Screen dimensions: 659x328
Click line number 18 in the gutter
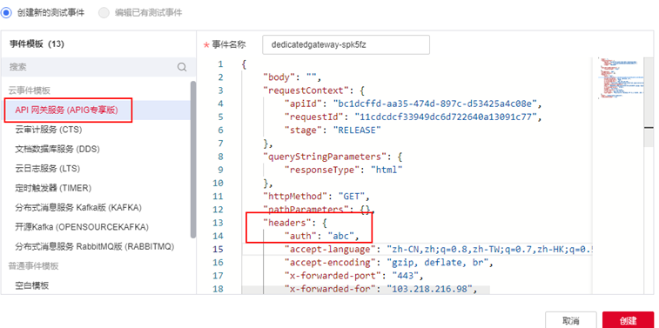219,289
